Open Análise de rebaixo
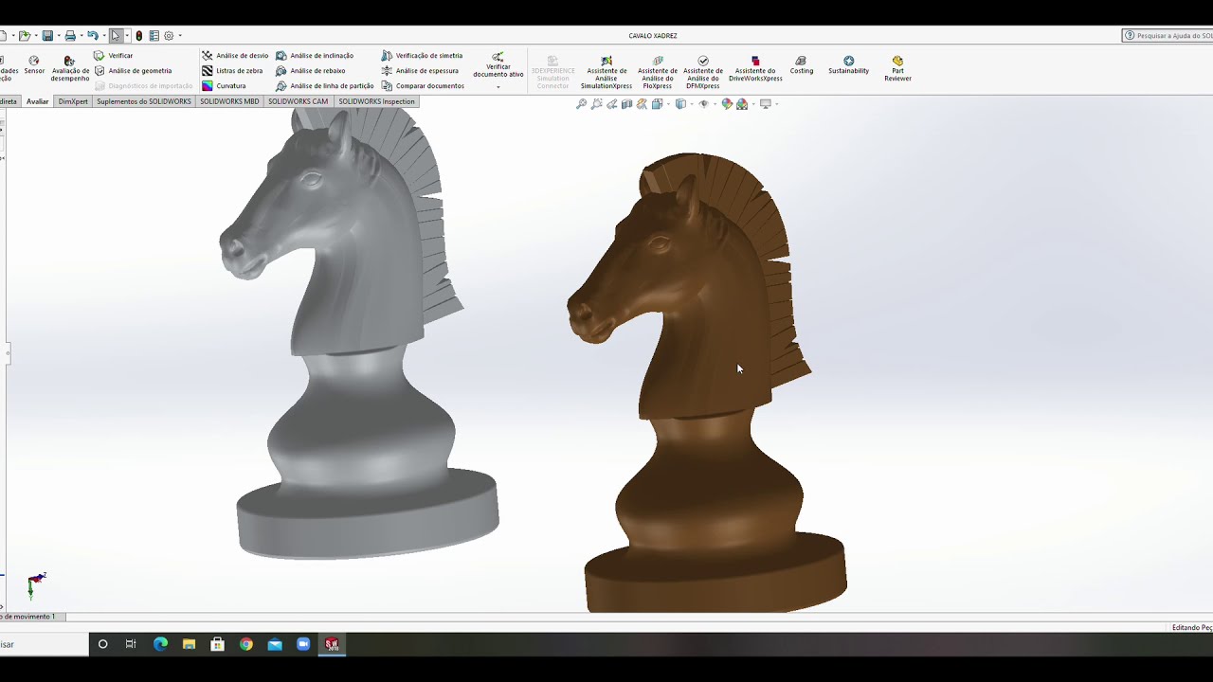 pos(311,71)
